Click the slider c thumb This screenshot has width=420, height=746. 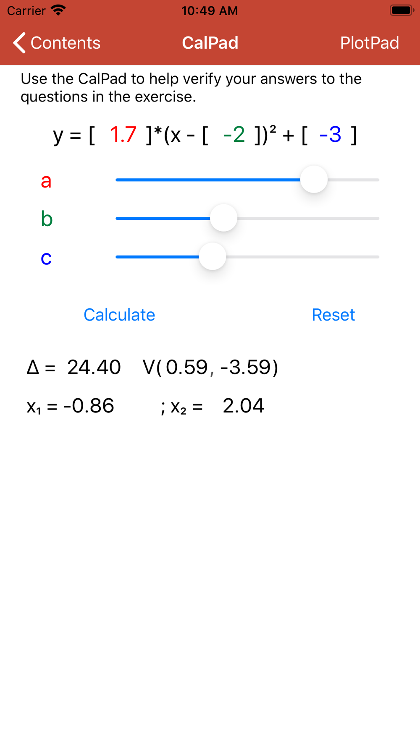(213, 257)
